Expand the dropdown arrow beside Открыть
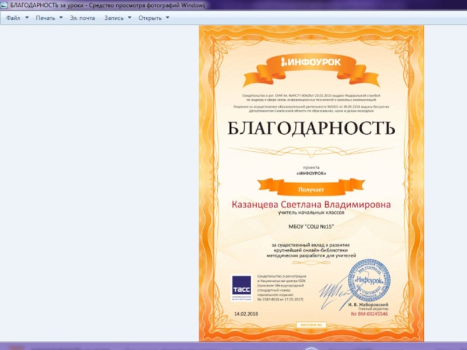Screen dimensions: 467x350 pyautogui.click(x=168, y=17)
